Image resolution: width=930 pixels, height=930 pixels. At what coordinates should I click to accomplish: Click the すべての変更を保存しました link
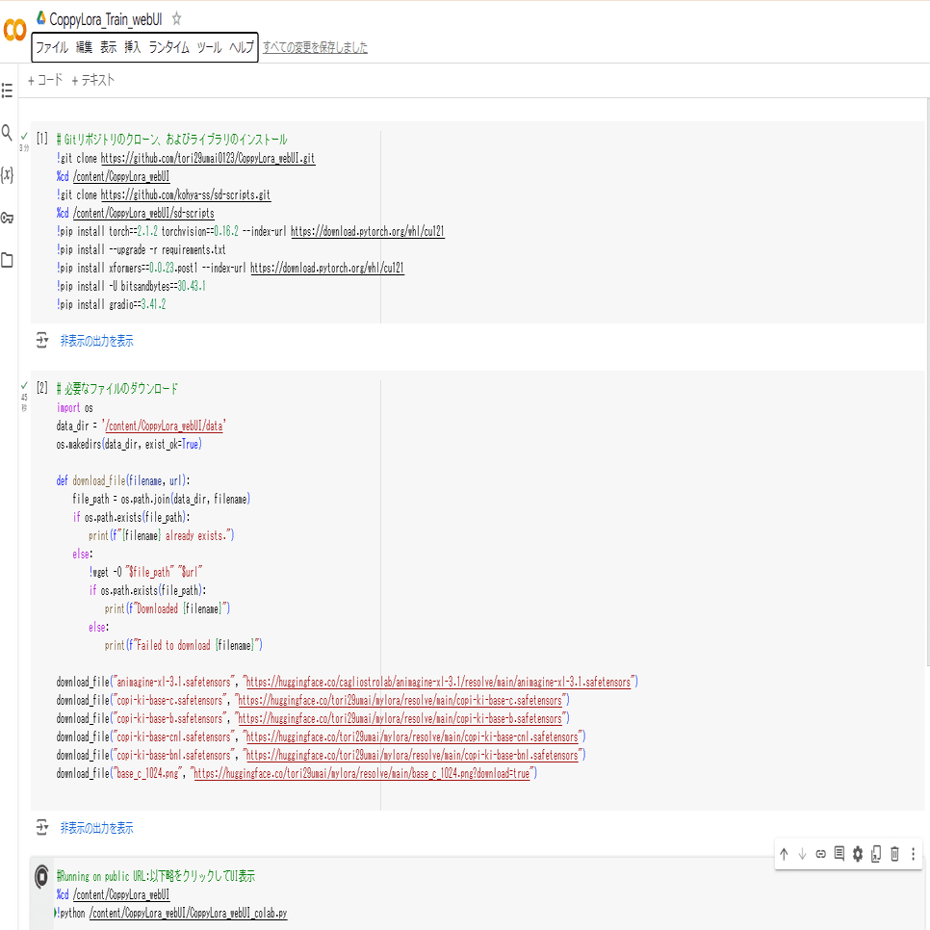pos(315,47)
